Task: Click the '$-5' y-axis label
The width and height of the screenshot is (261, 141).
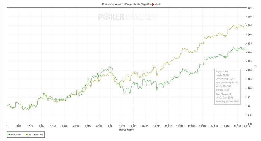Action: pyautogui.click(x=249, y=115)
